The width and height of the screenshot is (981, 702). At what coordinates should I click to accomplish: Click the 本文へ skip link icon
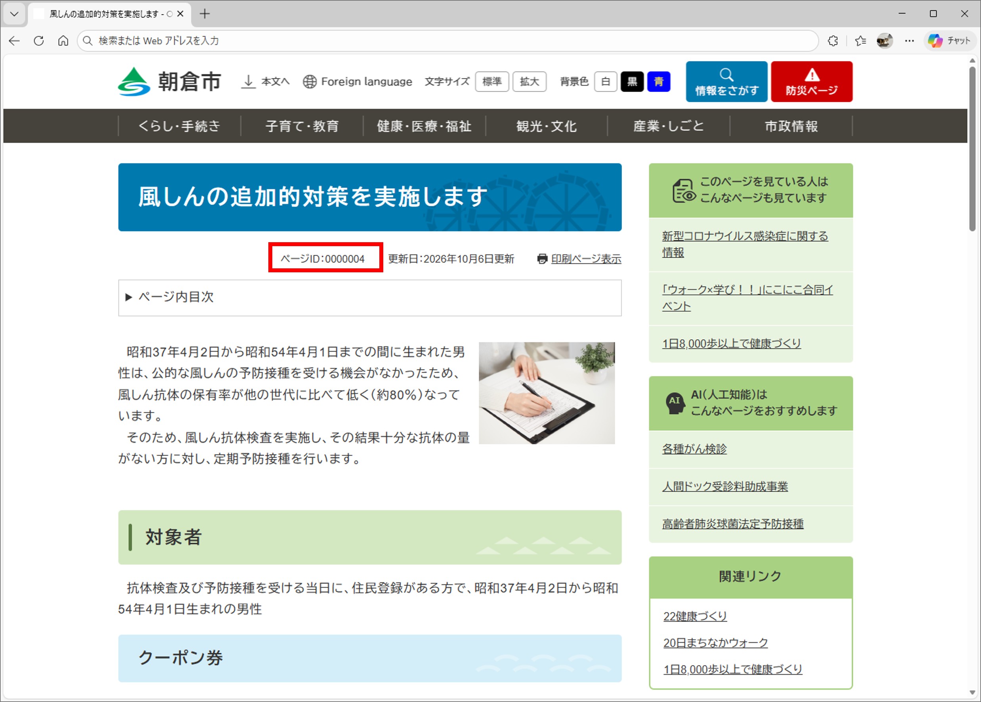(x=249, y=81)
